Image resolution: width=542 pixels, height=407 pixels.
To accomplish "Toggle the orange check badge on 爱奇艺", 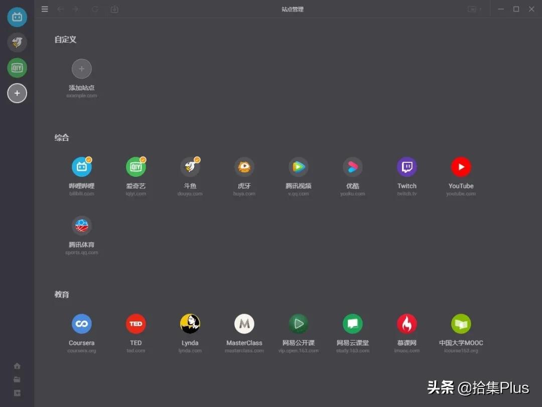I will [x=143, y=160].
